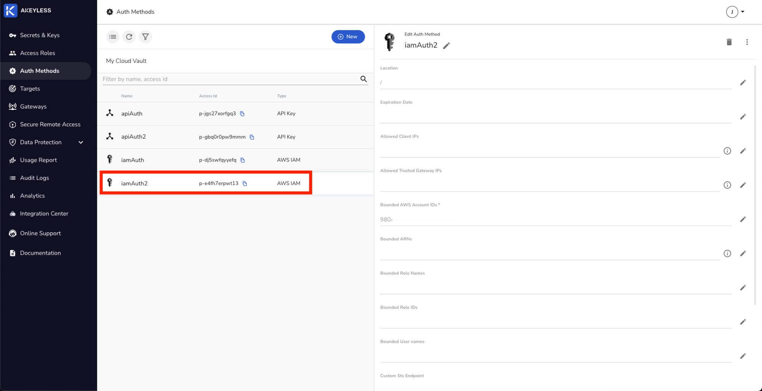762x391 pixels.
Task: Create a New auth method
Action: [x=348, y=37]
